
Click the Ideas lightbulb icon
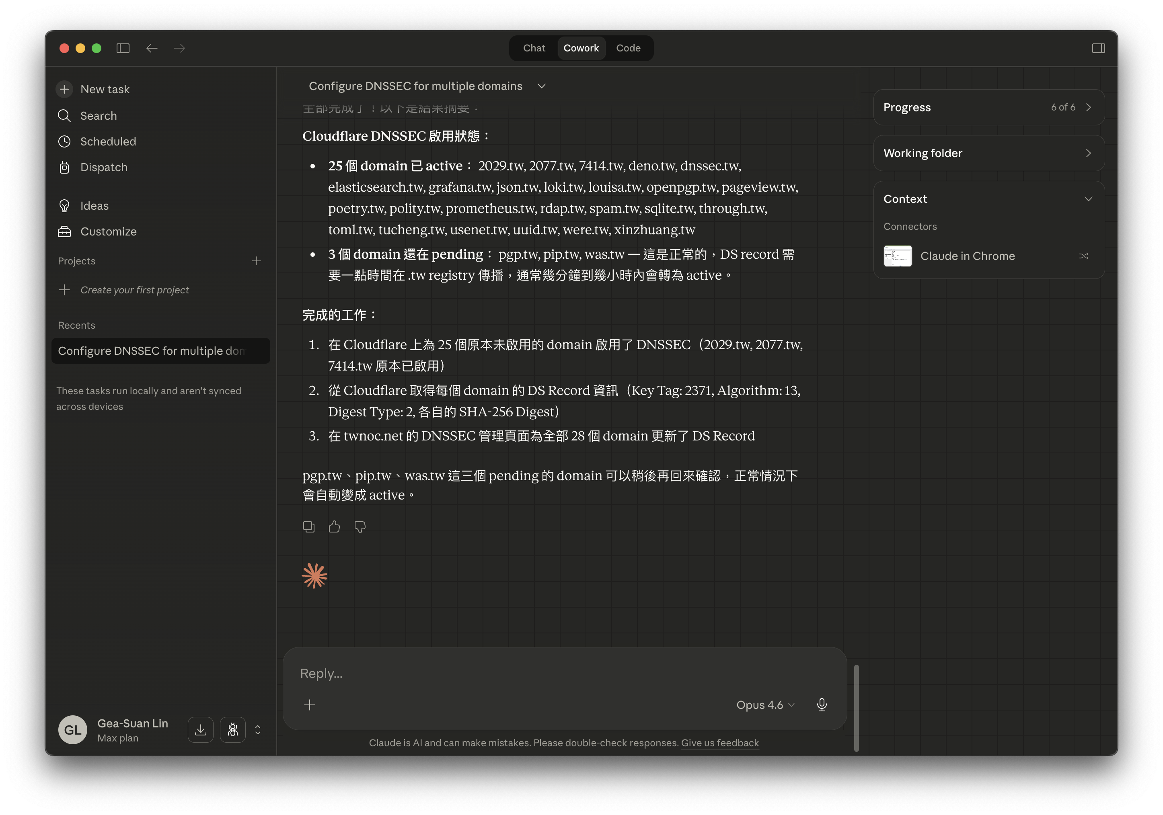64,205
